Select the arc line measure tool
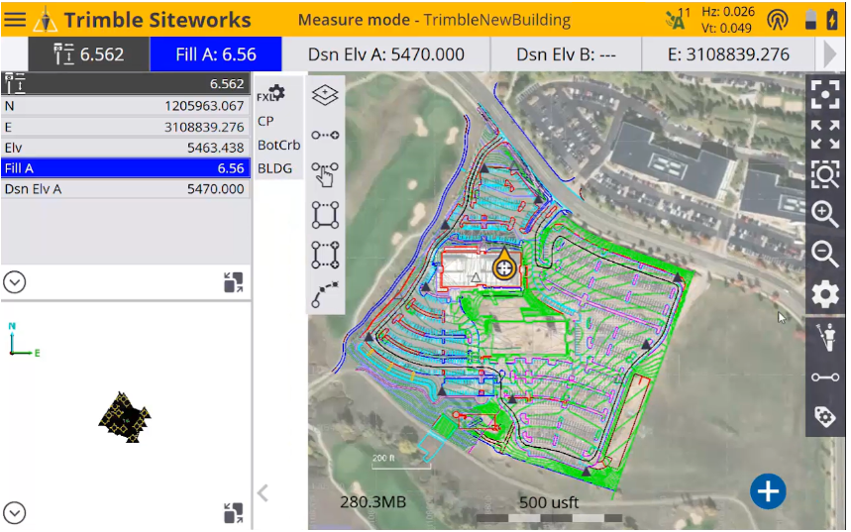This screenshot has width=851, height=532. pyautogui.click(x=325, y=294)
